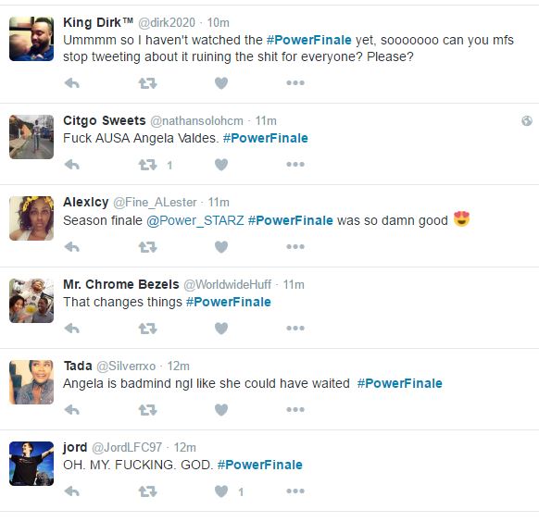Open #PowerFinale hashtag in King Dirk's tweet
Viewport: 539px width, 522px height.
[x=309, y=40]
